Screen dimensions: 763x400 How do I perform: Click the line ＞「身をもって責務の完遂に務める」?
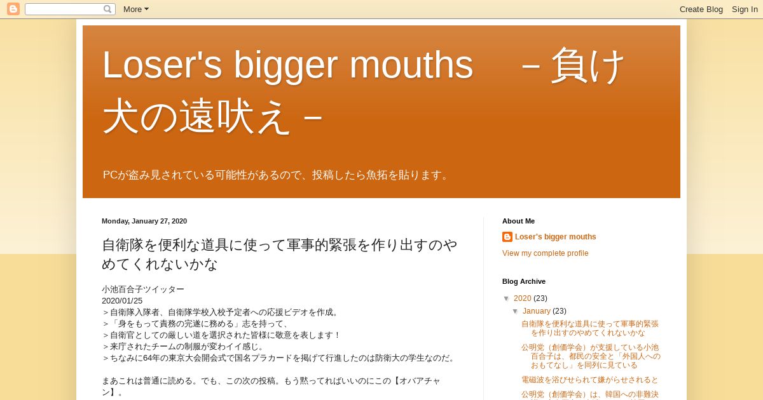coord(196,324)
